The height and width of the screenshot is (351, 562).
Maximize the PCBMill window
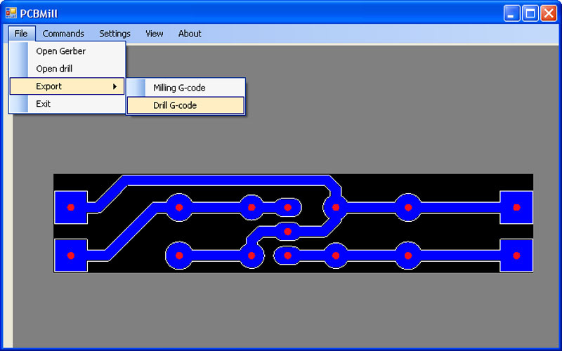(530, 13)
